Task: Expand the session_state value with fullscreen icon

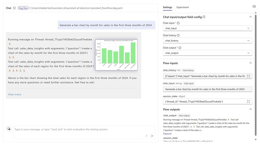Action: (x=249, y=101)
